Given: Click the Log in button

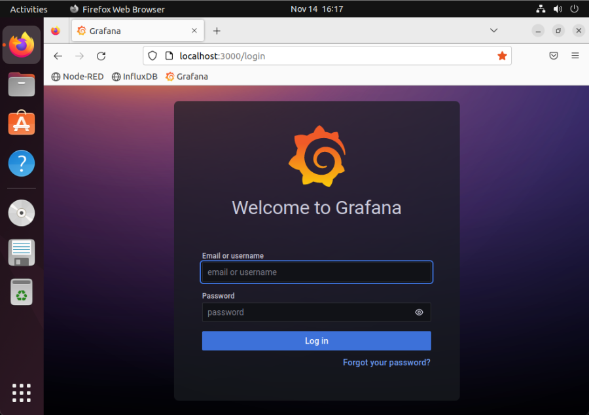Looking at the screenshot, I should tap(317, 340).
